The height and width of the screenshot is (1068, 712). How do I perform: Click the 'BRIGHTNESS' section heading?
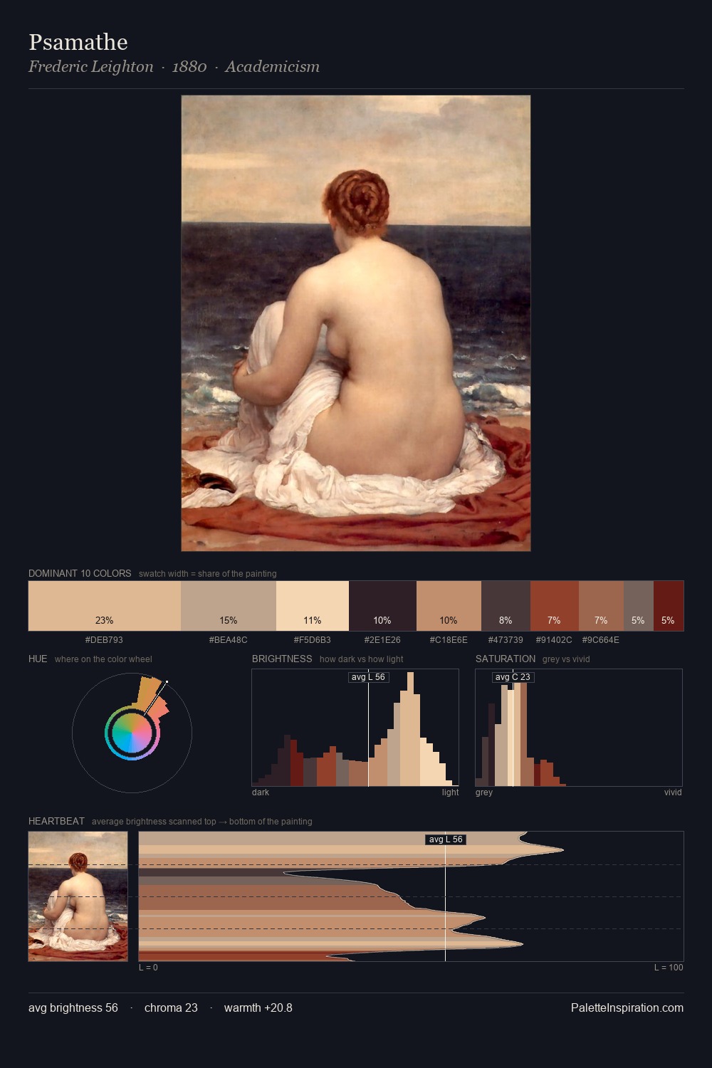[282, 659]
